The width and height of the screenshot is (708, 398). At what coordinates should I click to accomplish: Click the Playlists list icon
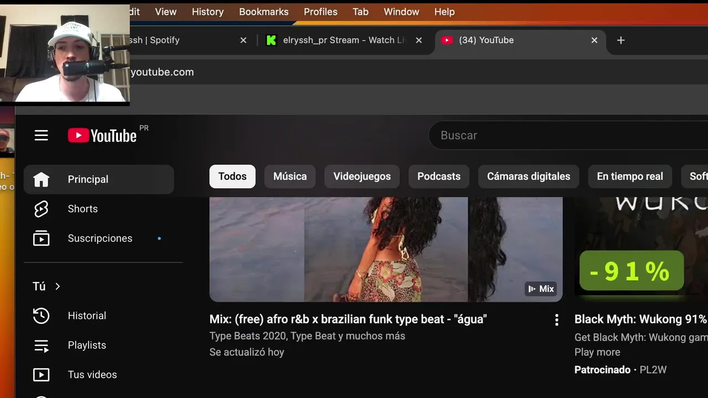click(41, 345)
